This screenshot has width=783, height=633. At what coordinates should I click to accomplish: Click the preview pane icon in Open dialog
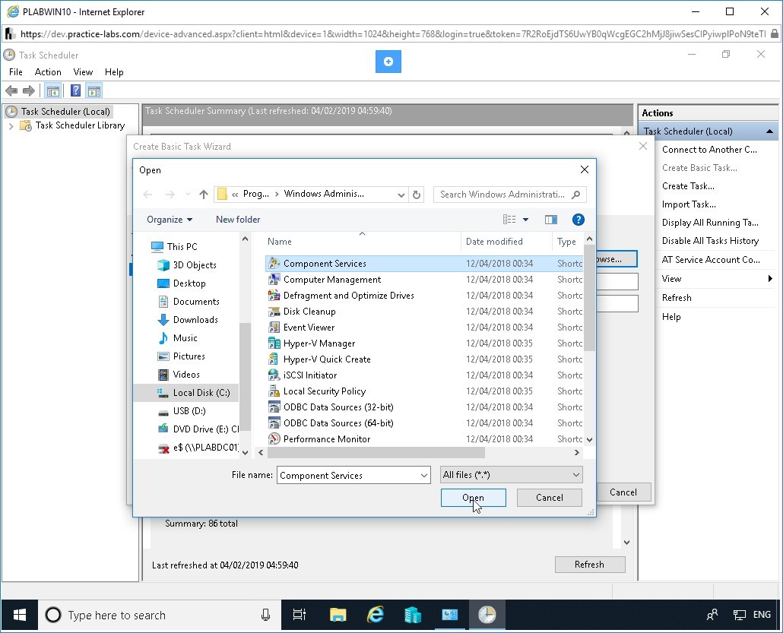(x=551, y=220)
